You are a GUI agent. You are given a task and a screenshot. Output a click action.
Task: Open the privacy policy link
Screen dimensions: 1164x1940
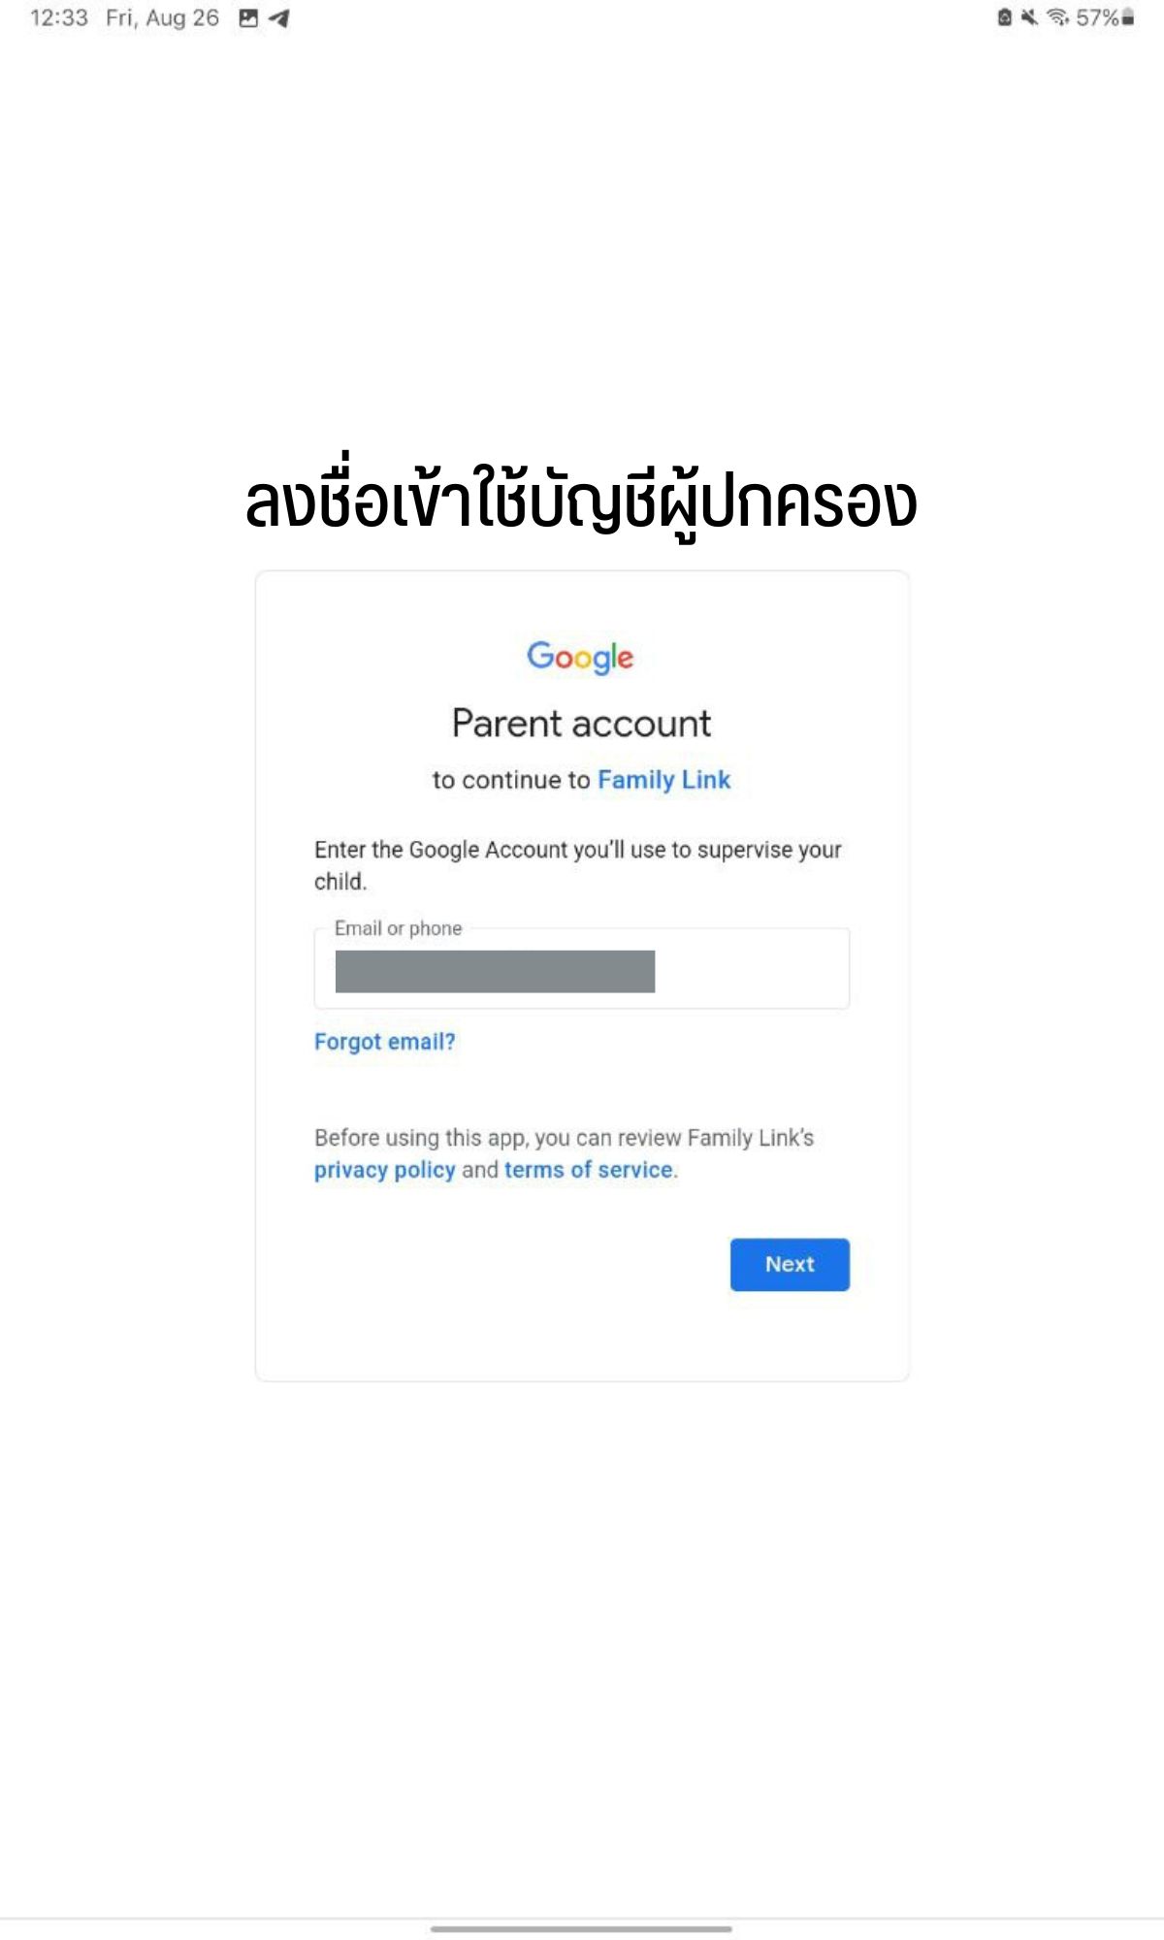click(384, 1170)
